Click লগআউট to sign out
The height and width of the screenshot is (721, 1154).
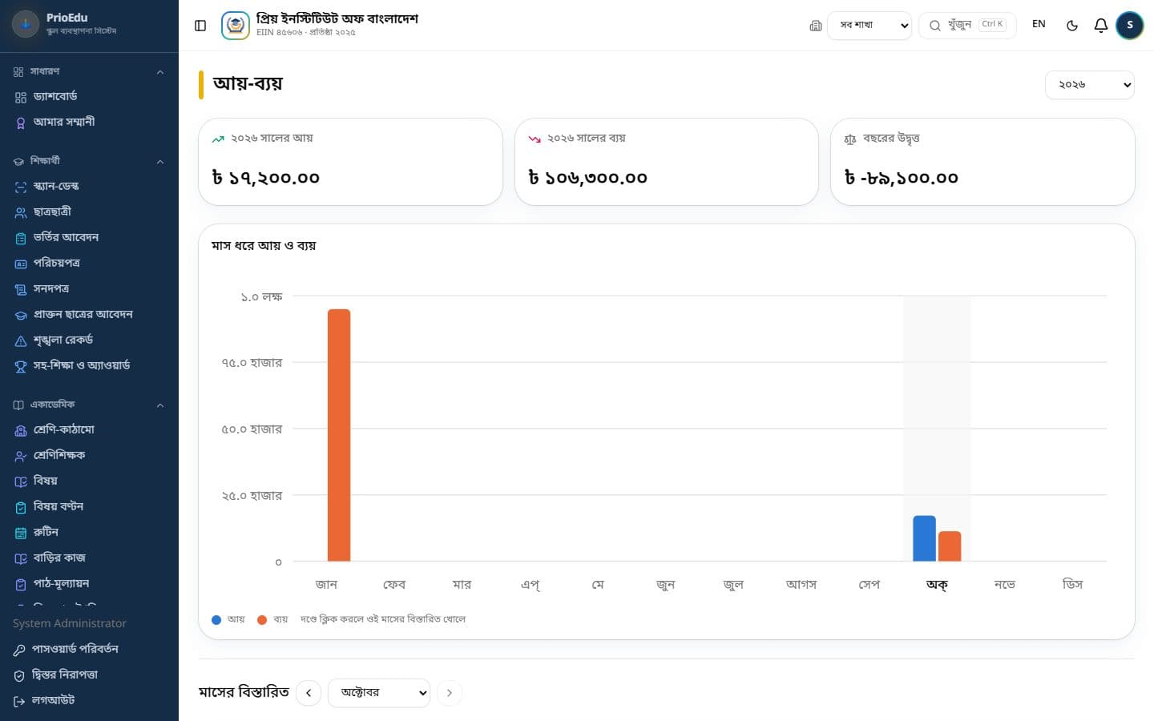point(89,701)
